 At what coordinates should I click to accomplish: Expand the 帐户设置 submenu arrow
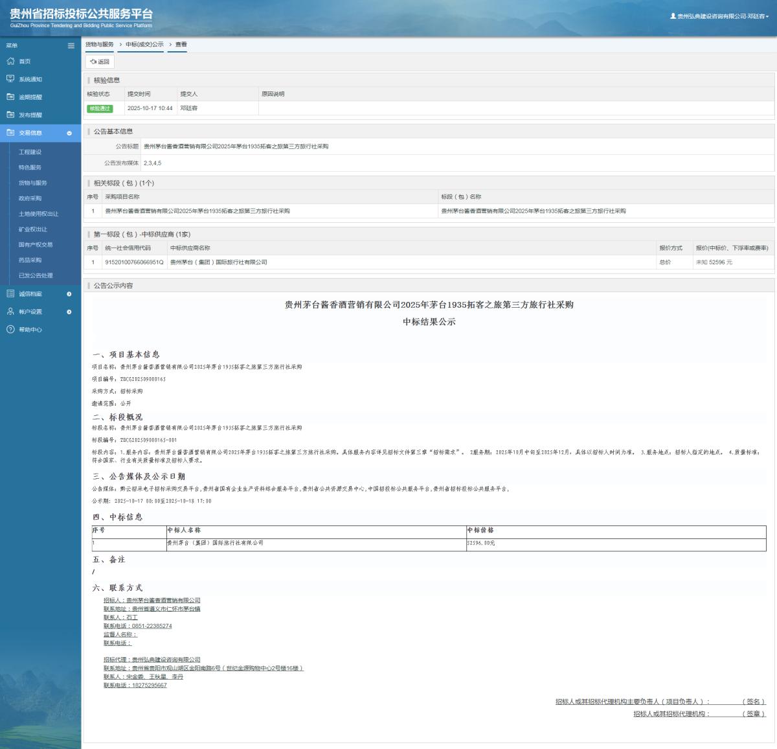pyautogui.click(x=69, y=312)
